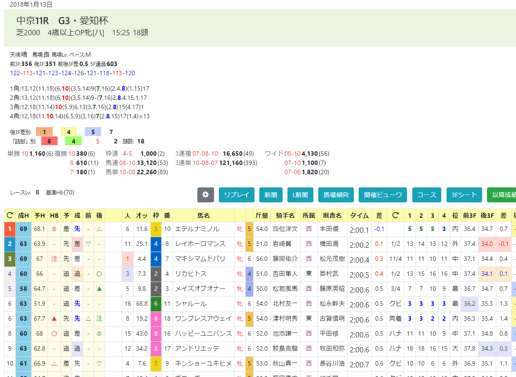Open horse ワンブレスアウェイ
This screenshot has width=516, height=377.
pyautogui.click(x=203, y=319)
